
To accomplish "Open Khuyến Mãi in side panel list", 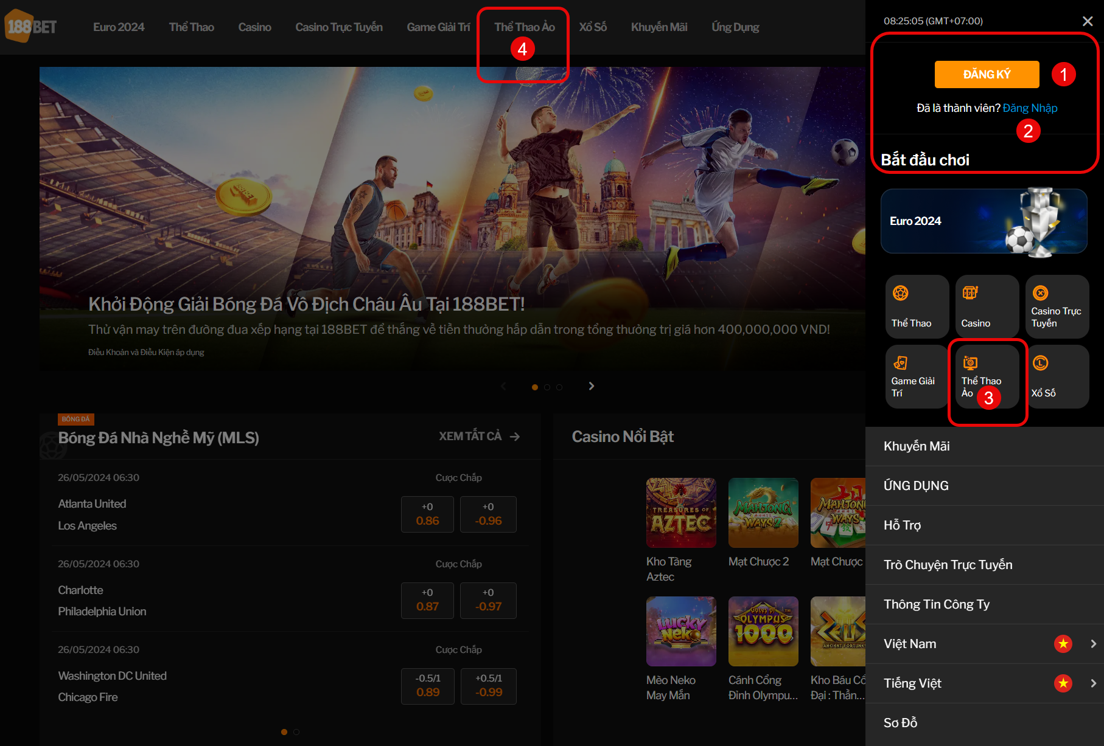I will (x=985, y=446).
